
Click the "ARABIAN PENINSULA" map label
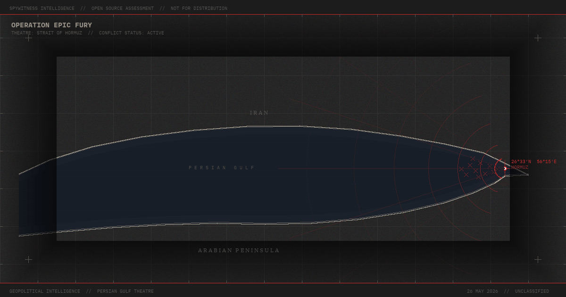239,250
